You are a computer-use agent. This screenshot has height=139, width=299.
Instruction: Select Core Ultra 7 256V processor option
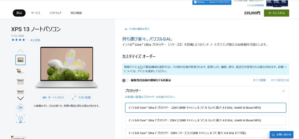[206, 121]
